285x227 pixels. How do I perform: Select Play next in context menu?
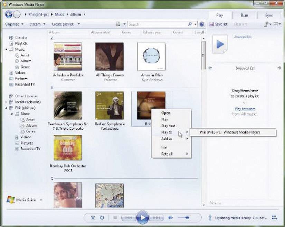point(171,126)
